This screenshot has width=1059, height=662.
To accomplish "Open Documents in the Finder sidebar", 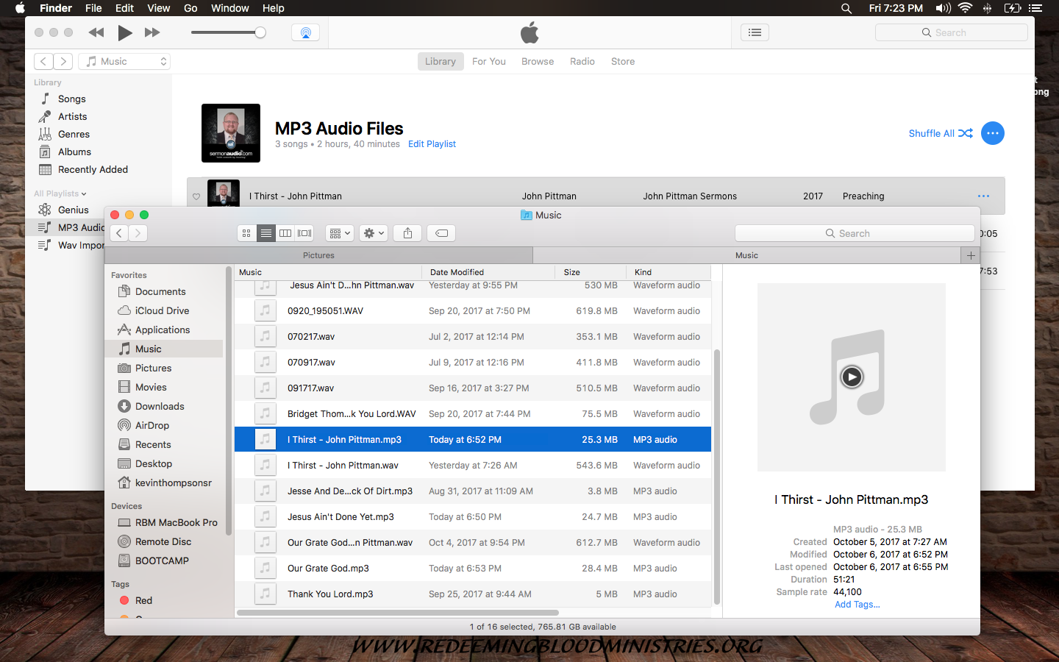I will tap(160, 291).
